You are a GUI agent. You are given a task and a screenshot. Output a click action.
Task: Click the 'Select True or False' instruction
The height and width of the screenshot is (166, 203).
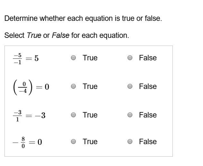[x=67, y=35]
